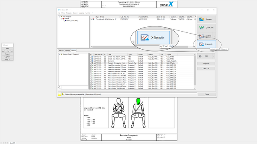Toggle checkbox of the Contents report row
257x144 pixels.
point(91,61)
